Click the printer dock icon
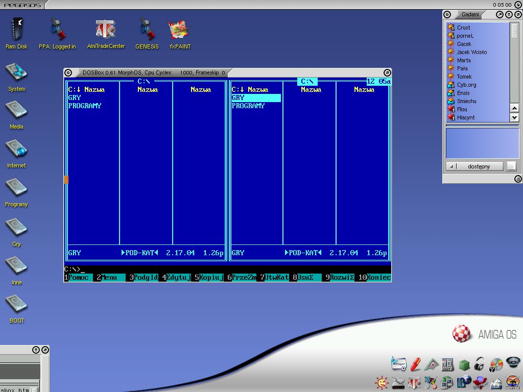 point(496,384)
